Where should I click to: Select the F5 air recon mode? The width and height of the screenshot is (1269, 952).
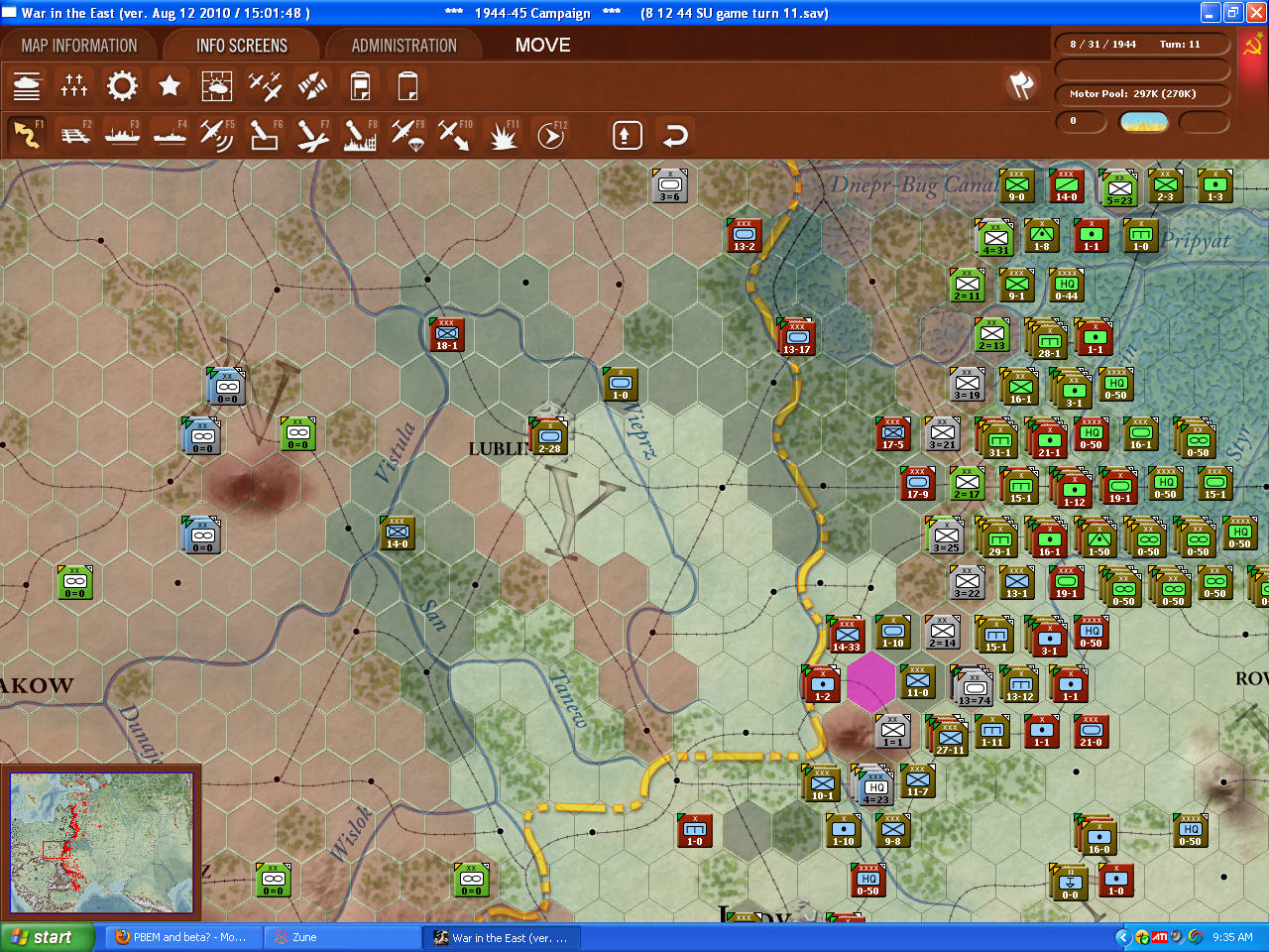[x=217, y=135]
